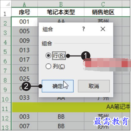The image size is (131, 131).
Task: Select row 13 header
Action: coord(5,126)
